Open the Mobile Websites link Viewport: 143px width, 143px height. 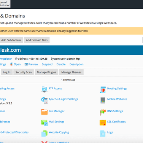point(117,99)
